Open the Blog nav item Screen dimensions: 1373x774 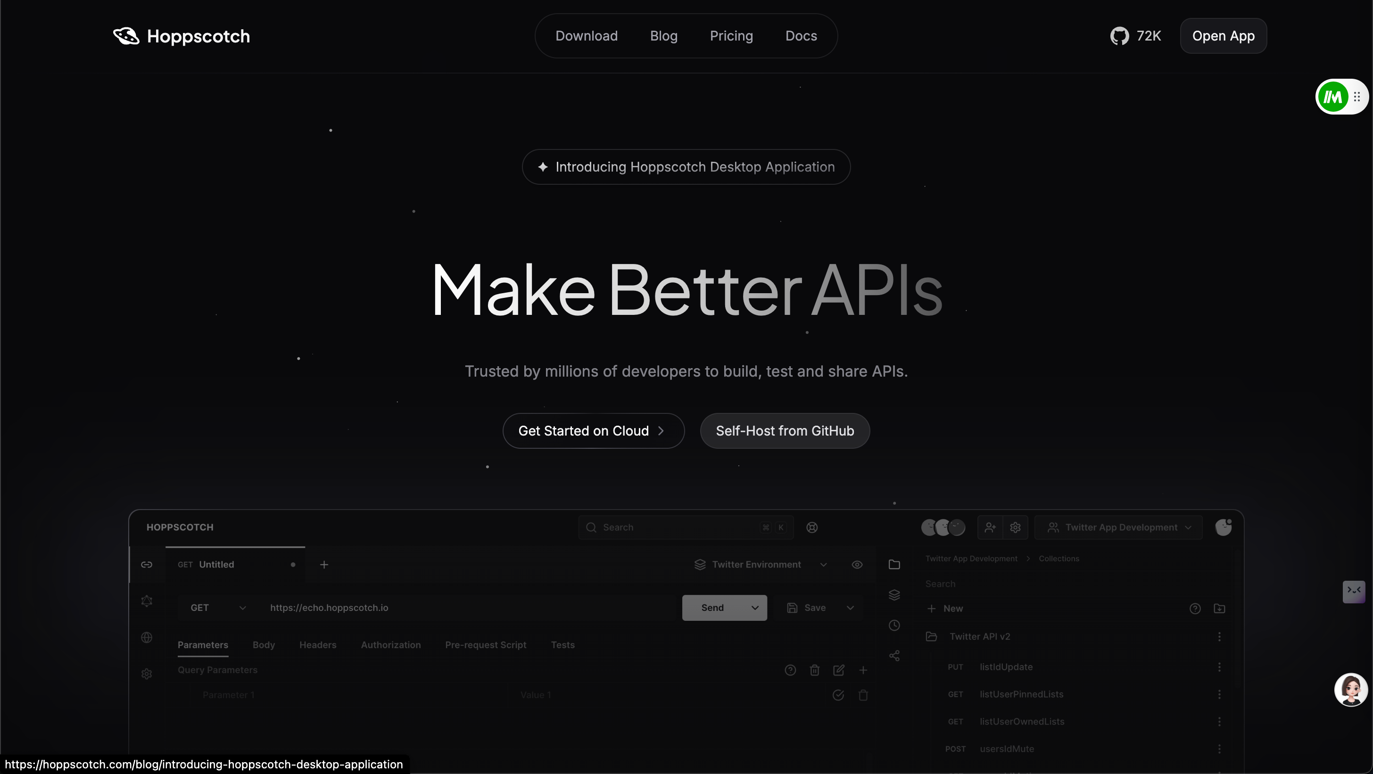(663, 36)
